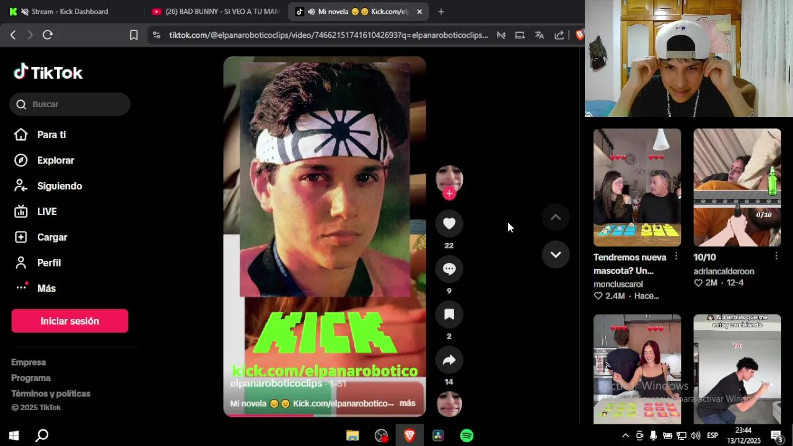Open a new browser tab
This screenshot has height=446, width=793.
[441, 12]
